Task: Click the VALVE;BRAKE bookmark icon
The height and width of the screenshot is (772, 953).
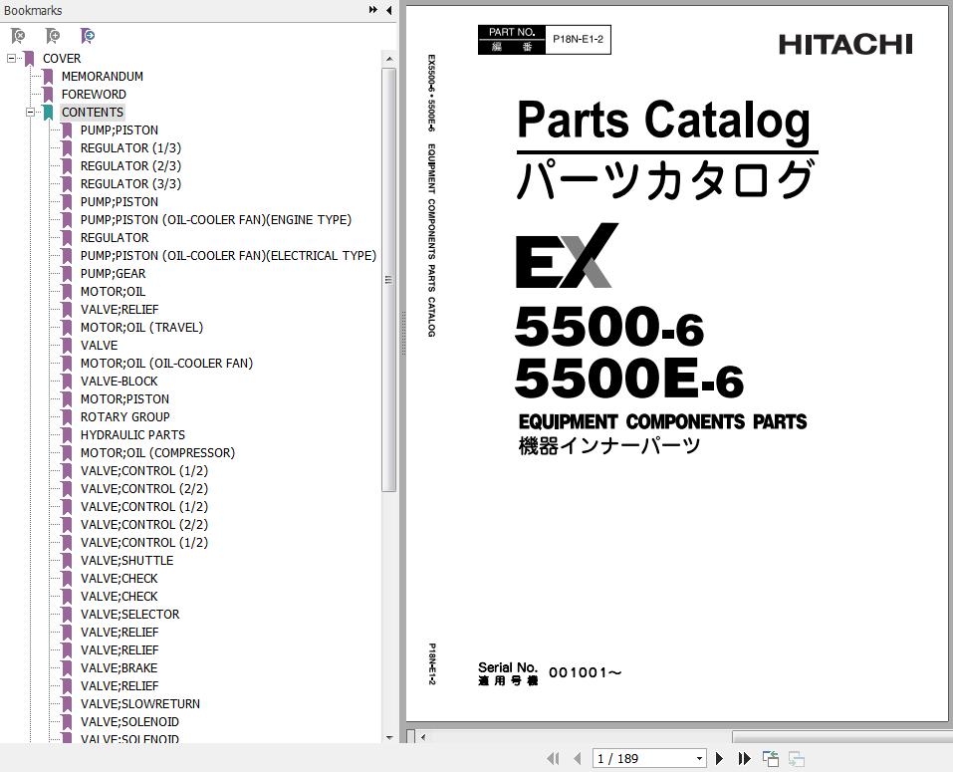Action: pyautogui.click(x=67, y=668)
